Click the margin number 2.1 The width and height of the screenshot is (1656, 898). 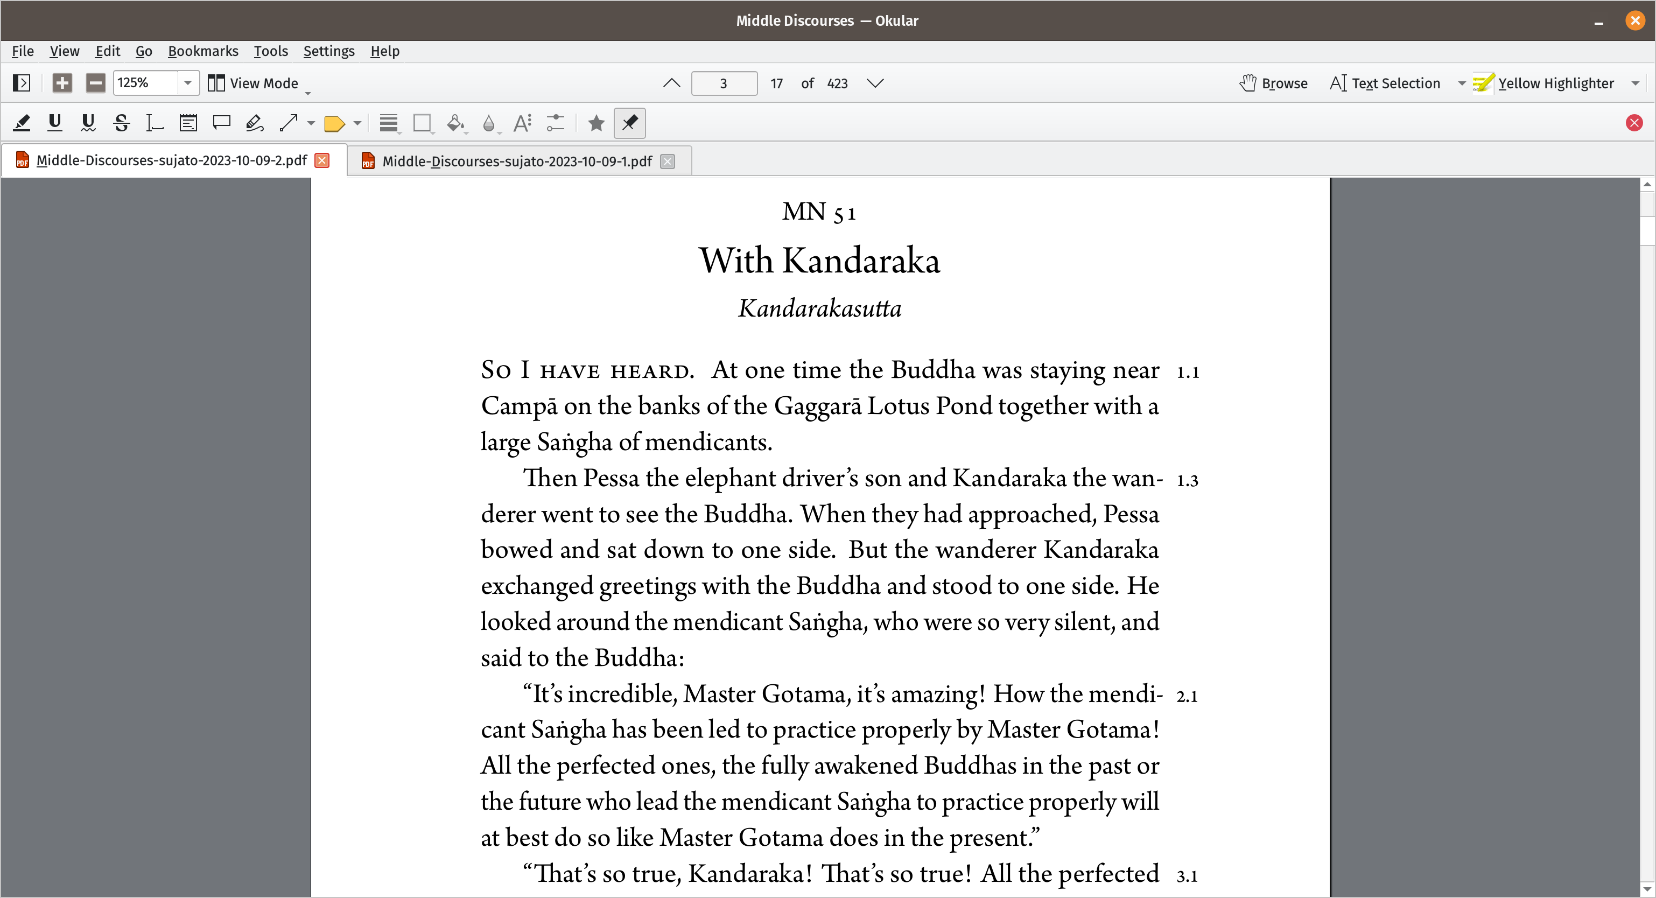[1187, 696]
